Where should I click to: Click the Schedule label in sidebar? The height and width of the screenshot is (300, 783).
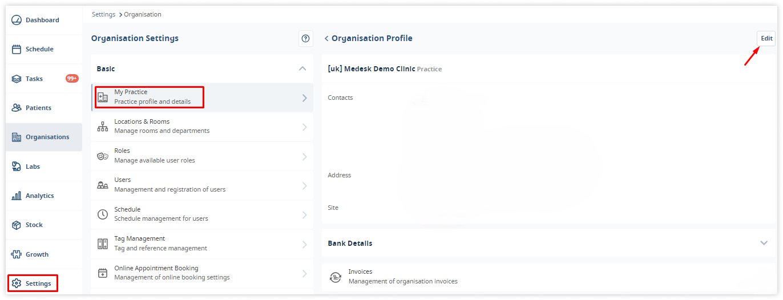[x=39, y=49]
